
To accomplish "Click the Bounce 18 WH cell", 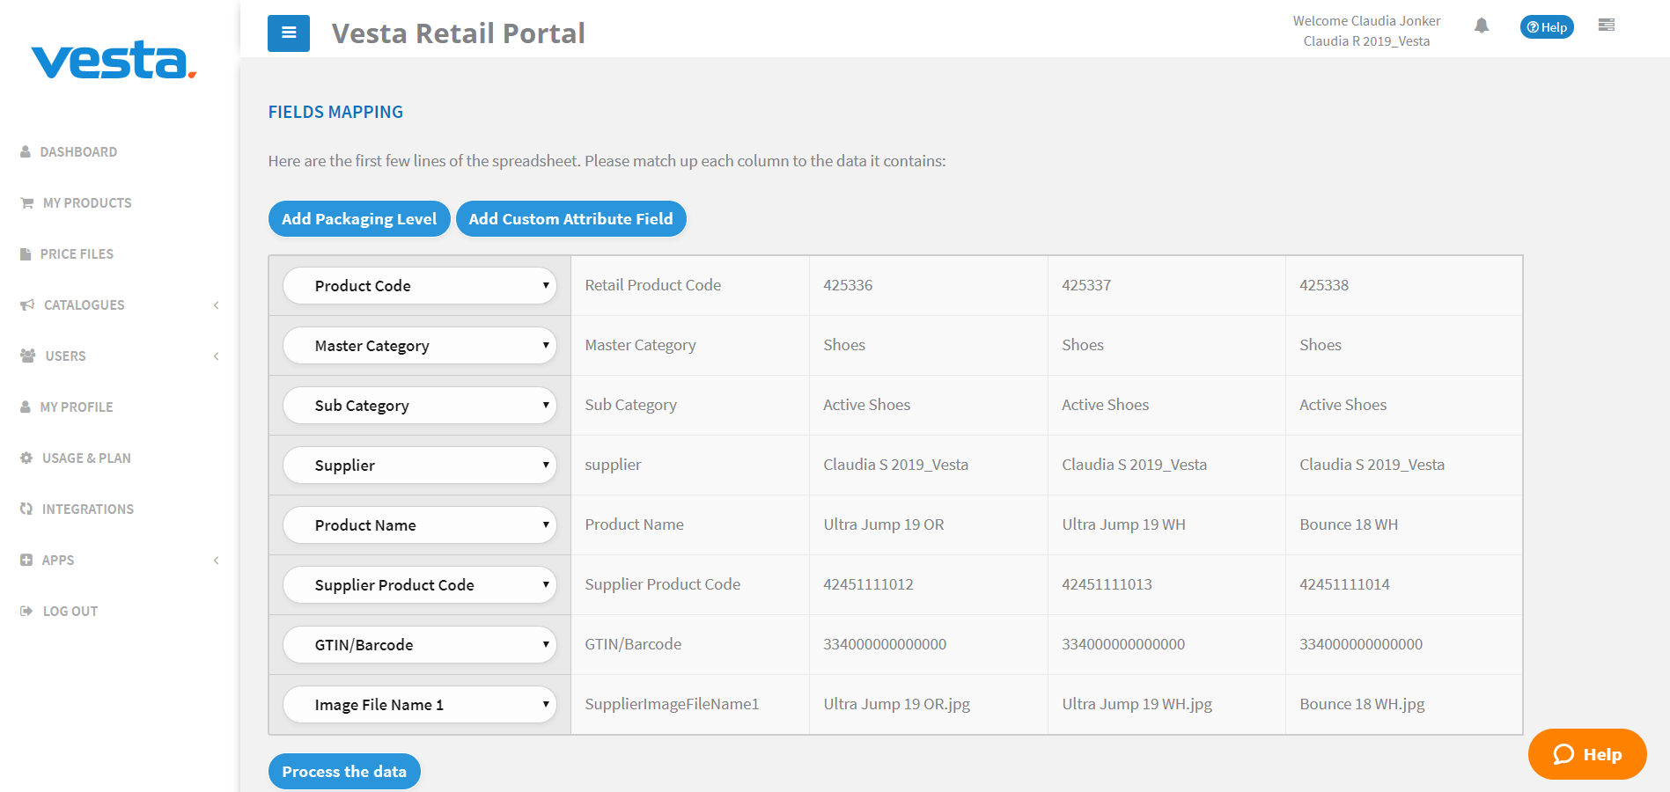I will [x=1404, y=524].
